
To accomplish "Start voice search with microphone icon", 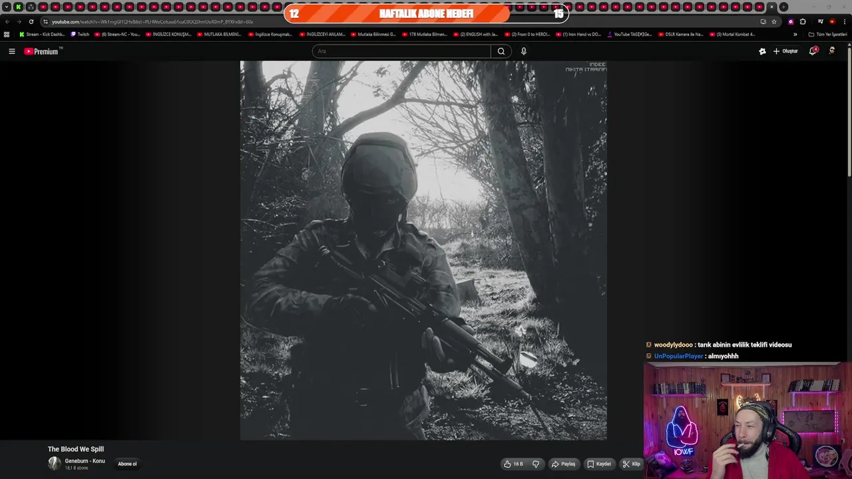I will pyautogui.click(x=524, y=51).
